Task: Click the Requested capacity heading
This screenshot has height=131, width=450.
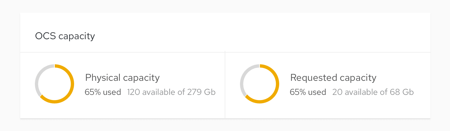Action: click(x=333, y=78)
